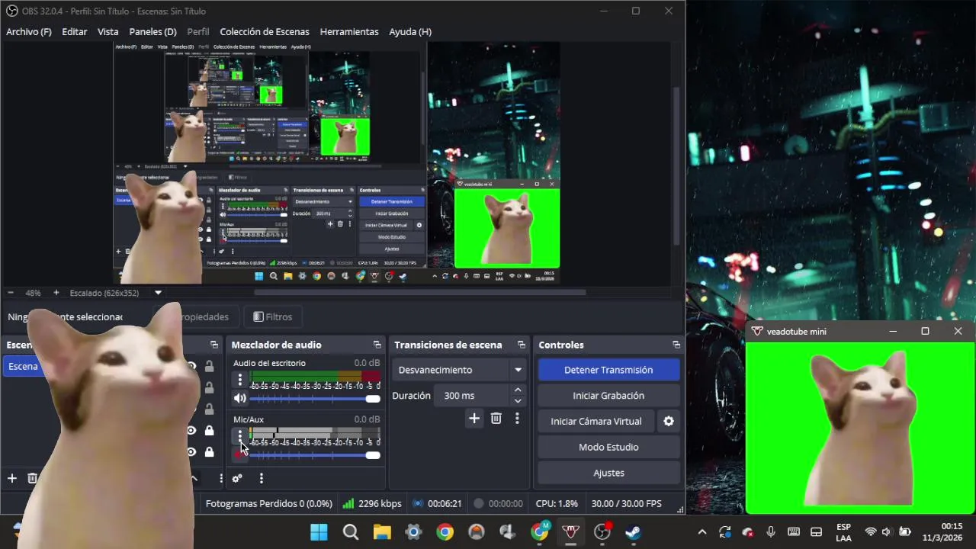
Task: Open the Desvanecimiento transition dropdown
Action: click(461, 370)
